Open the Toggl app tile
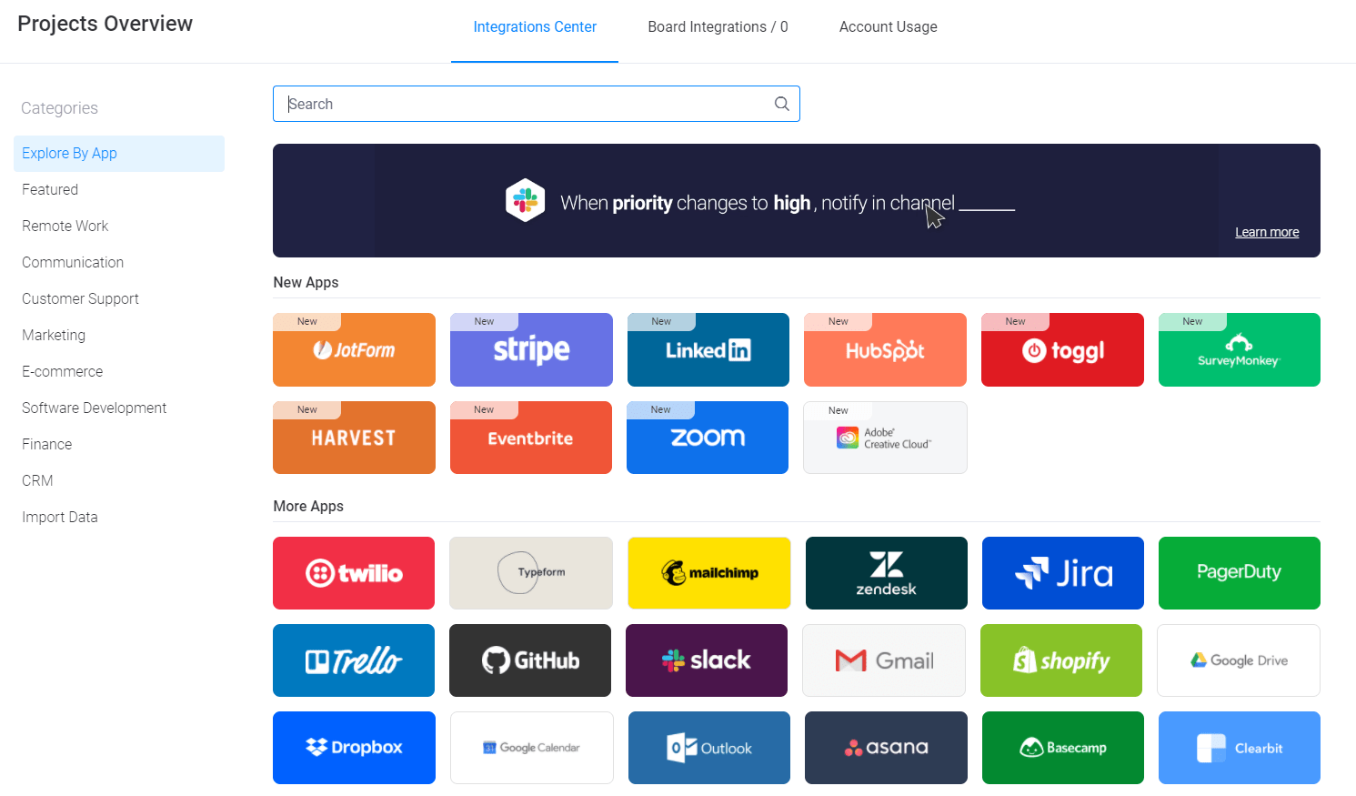1356x796 pixels. (x=1062, y=349)
